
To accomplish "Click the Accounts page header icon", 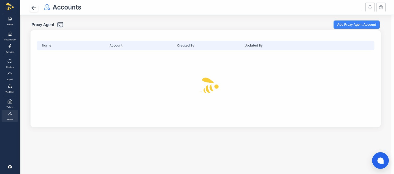I will pyautogui.click(x=47, y=7).
